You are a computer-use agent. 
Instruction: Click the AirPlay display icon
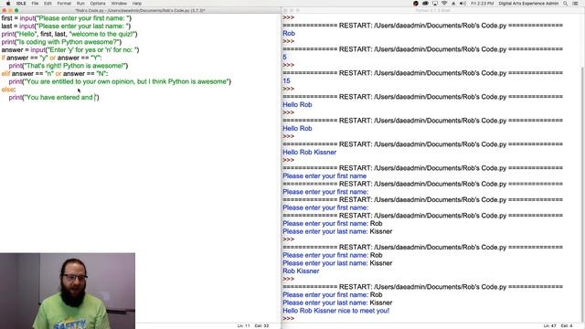[x=435, y=4]
